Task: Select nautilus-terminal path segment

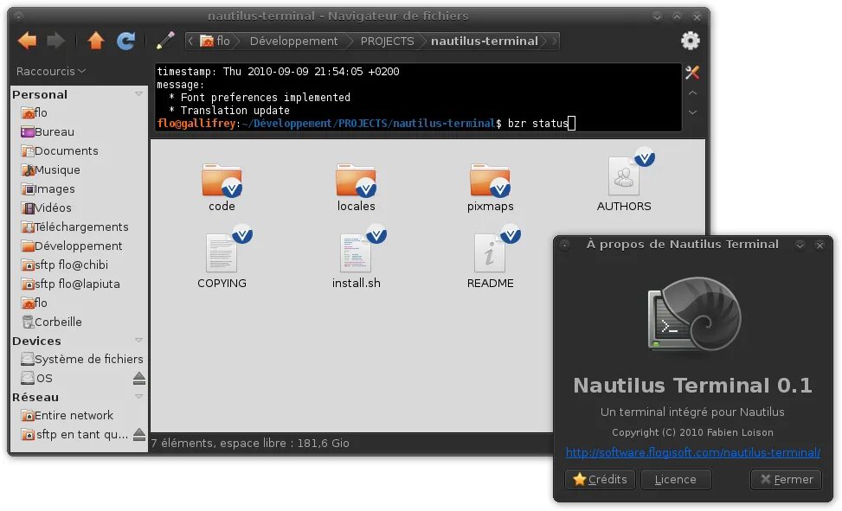Action: click(x=485, y=42)
